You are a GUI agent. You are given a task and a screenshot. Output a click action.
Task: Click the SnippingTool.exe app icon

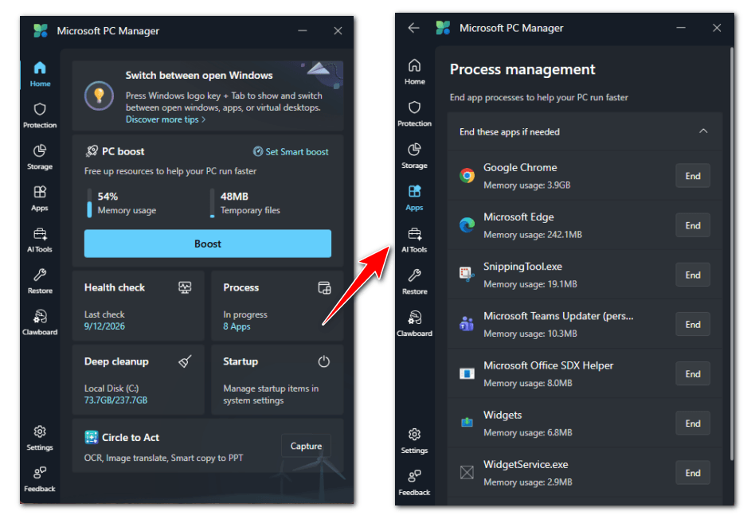coord(467,275)
